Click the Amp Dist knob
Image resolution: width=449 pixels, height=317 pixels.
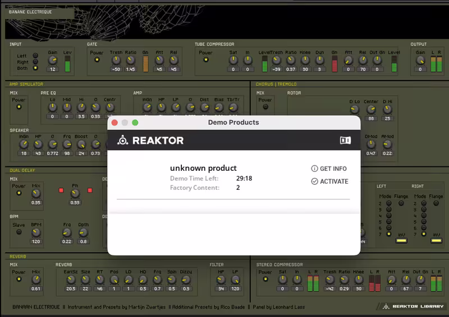[x=204, y=108]
